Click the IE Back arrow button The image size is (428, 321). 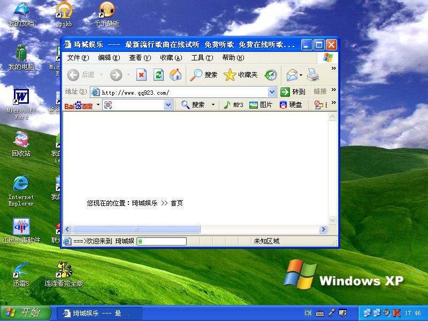[x=73, y=75]
